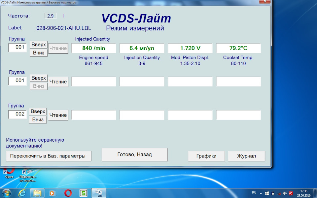The height and width of the screenshot is (198, 317).
Task: Click Вверх for group 002
Action: click(x=38, y=112)
